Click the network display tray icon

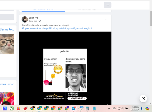(x=119, y=108)
